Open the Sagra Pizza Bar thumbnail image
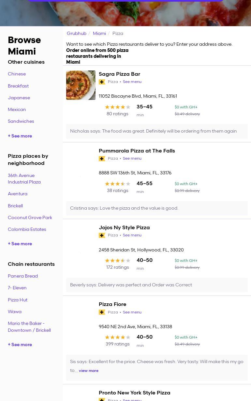The image size is (251, 401). 81,85
